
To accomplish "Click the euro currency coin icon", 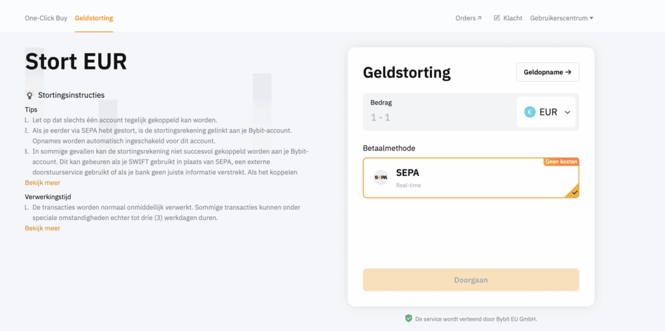I will (x=530, y=112).
